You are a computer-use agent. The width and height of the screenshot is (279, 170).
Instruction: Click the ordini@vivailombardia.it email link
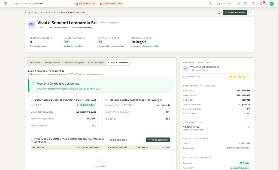pos(239,148)
